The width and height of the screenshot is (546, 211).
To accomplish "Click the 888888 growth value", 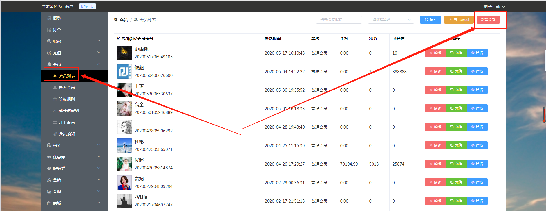I will [x=399, y=71].
